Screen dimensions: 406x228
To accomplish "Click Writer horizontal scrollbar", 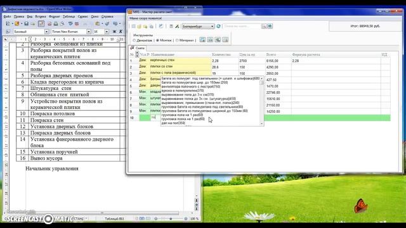I will point(93,213).
